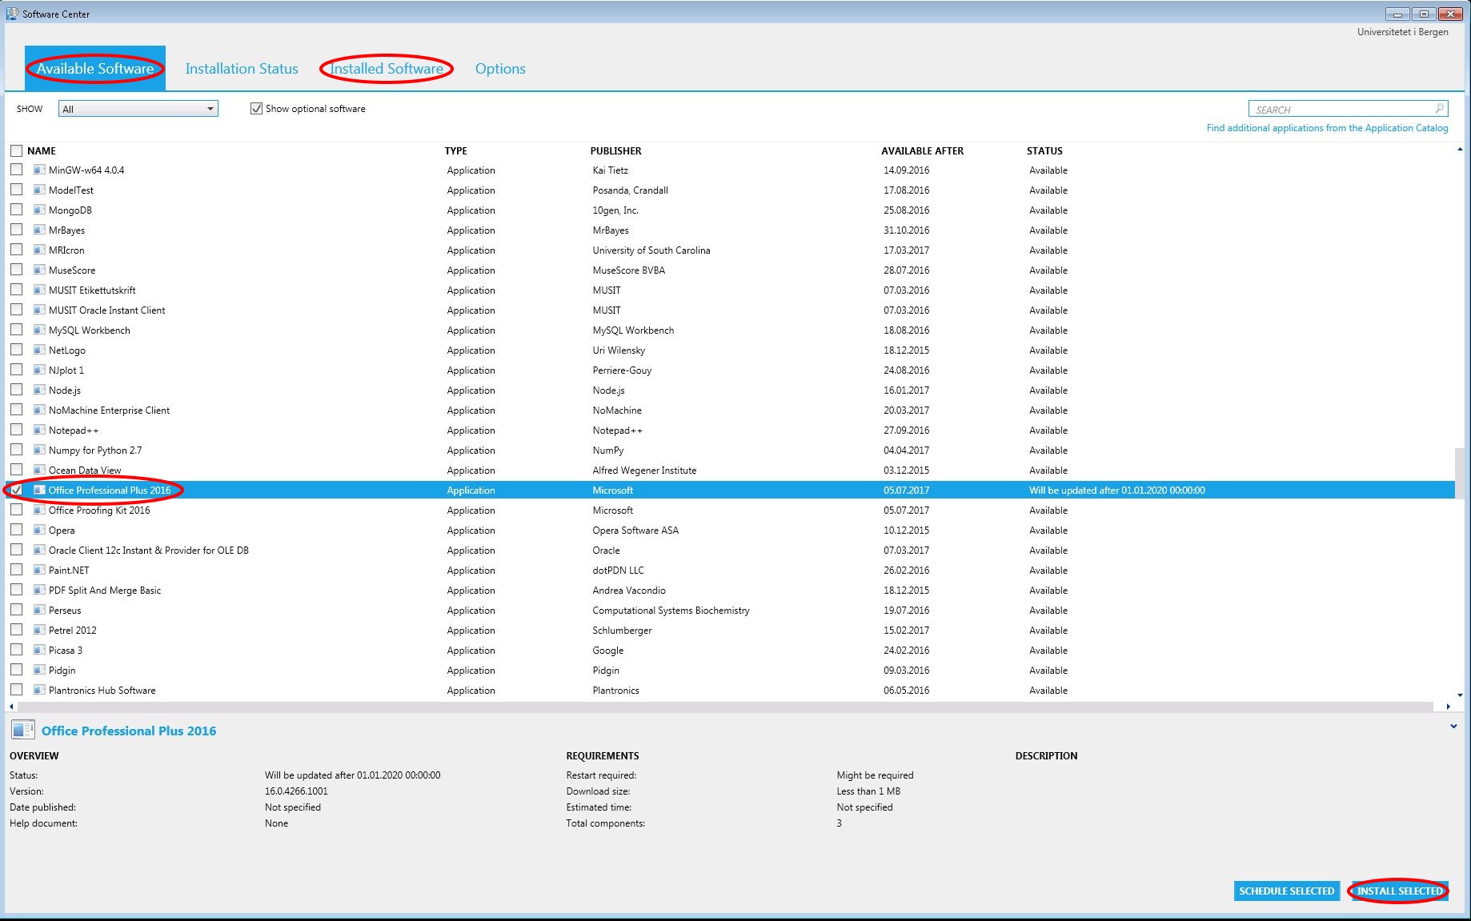Click the Notepad++ application icon
The image size is (1471, 921).
tap(38, 430)
